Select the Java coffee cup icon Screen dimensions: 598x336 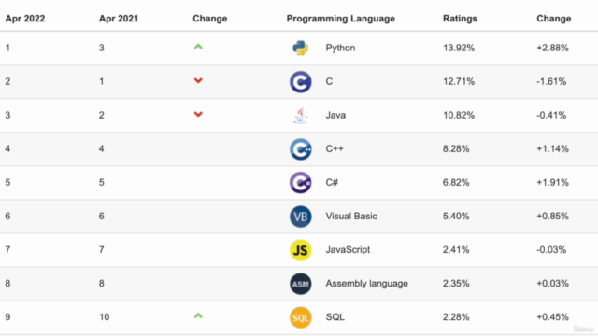click(x=301, y=115)
